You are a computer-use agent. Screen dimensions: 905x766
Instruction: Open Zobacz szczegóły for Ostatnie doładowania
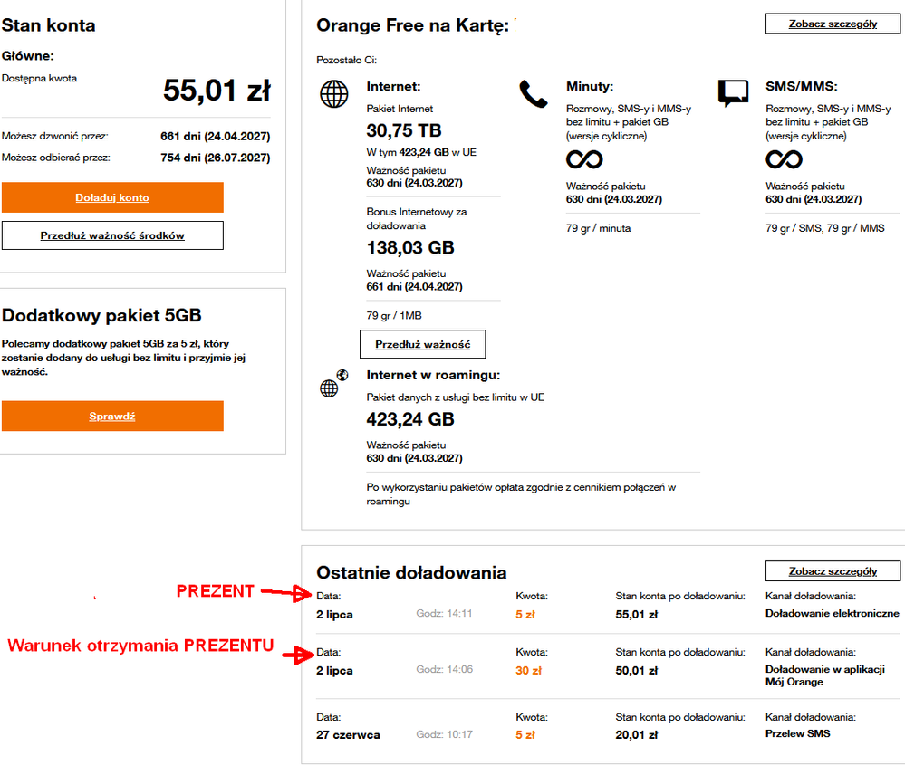833,571
